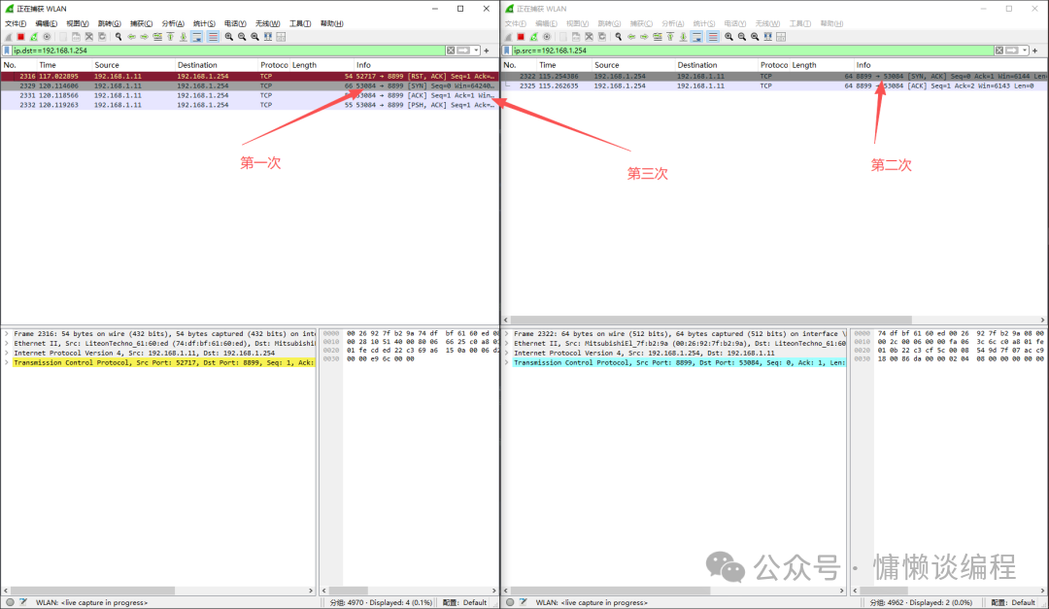
Task: Open 统计(S) menu in left window
Action: [x=204, y=23]
